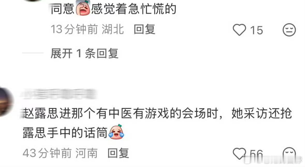Tap the 13分钟前 湖北 timestamp
The image size is (305, 167).
(87, 30)
